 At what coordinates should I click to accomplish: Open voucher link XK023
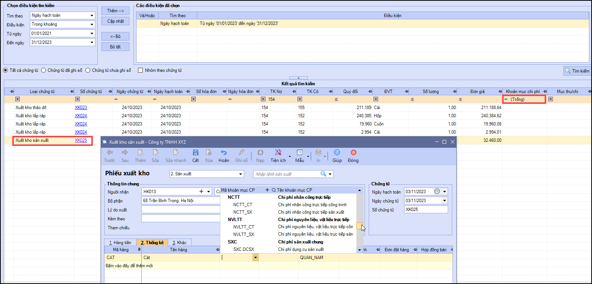click(81, 108)
